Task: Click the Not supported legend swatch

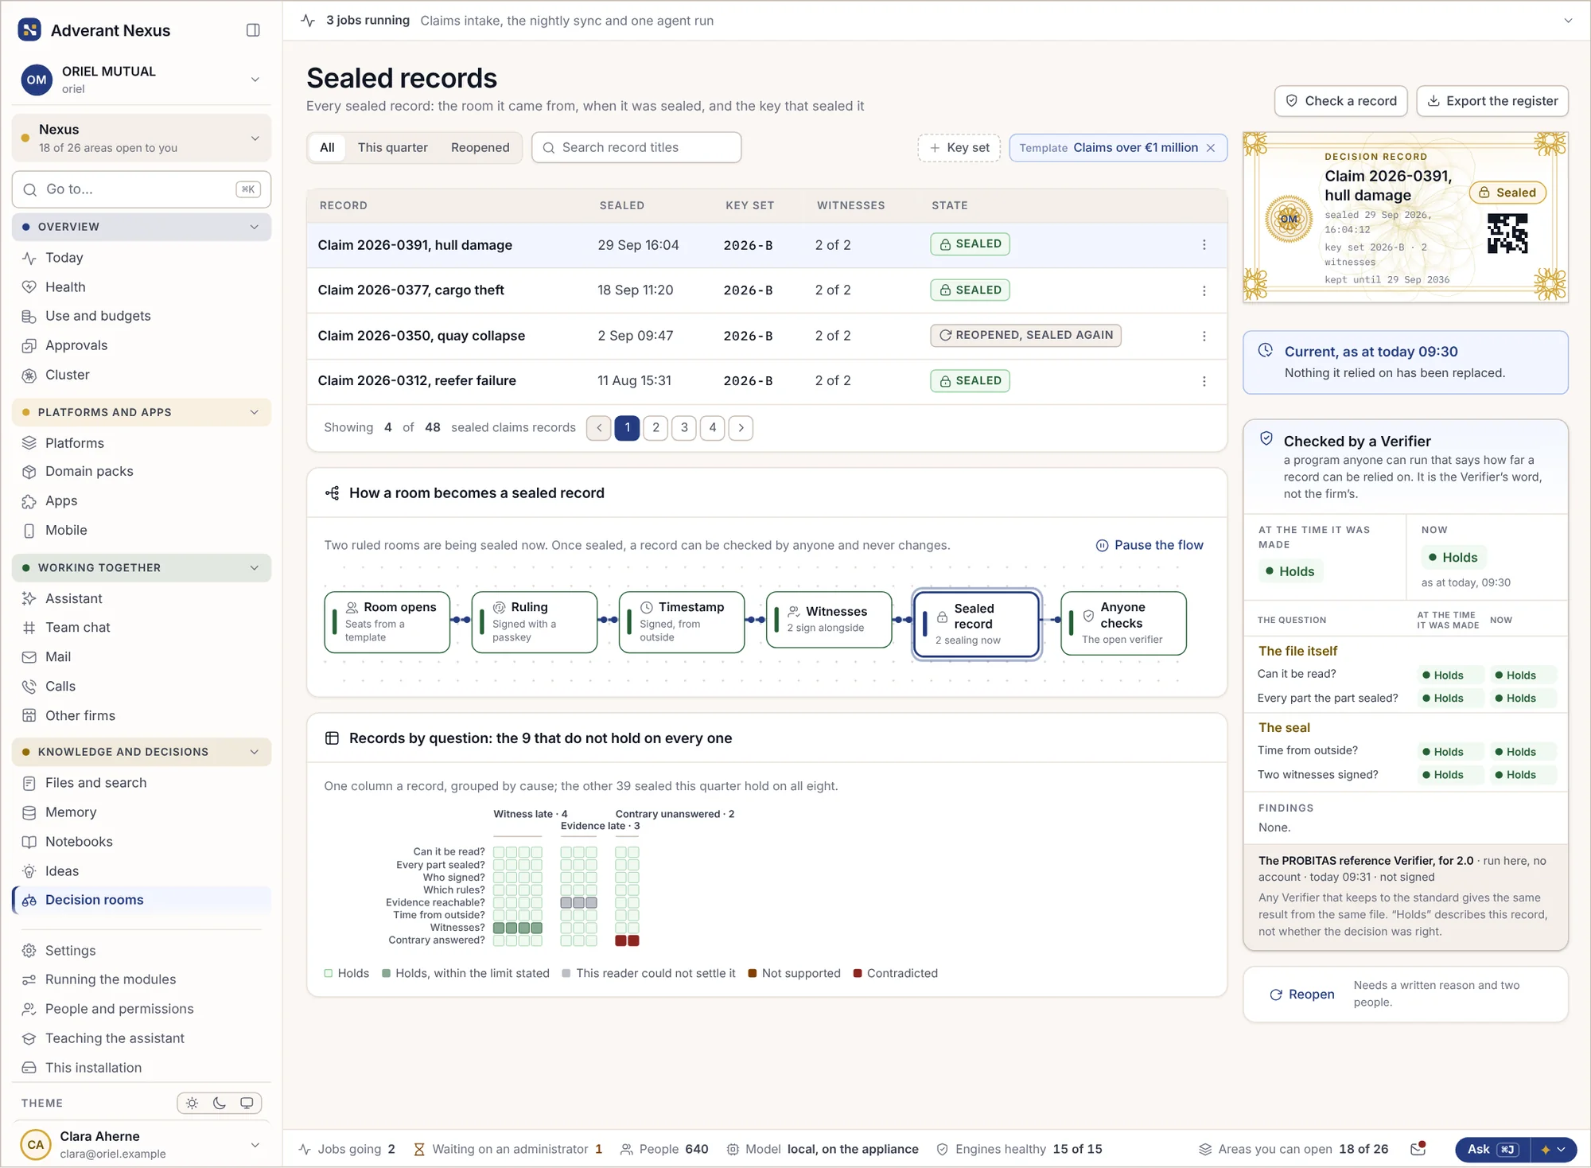Action: point(753,973)
